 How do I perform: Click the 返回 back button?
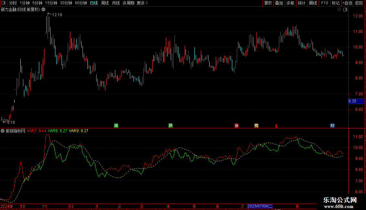pos(359,3)
